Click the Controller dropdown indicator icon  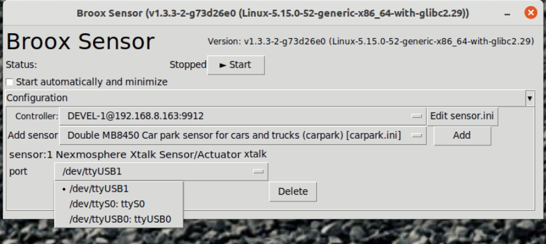[416, 116]
